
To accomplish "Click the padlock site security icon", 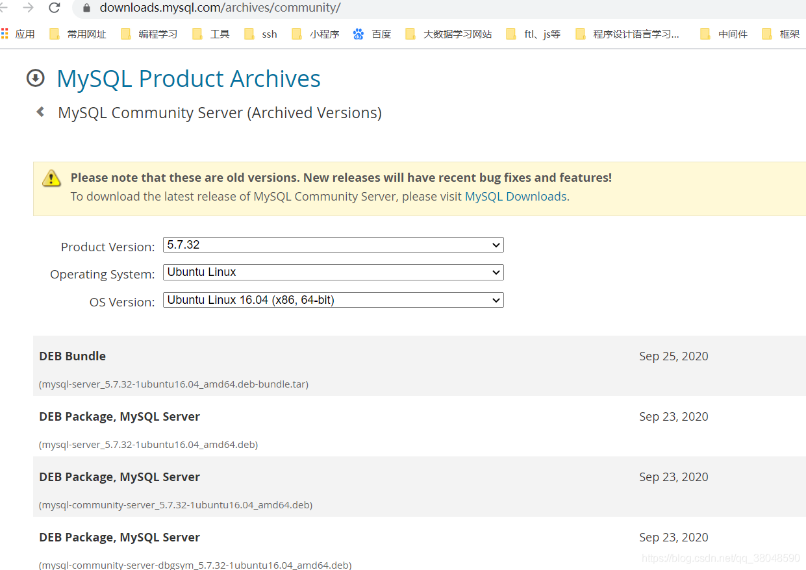I will point(86,8).
